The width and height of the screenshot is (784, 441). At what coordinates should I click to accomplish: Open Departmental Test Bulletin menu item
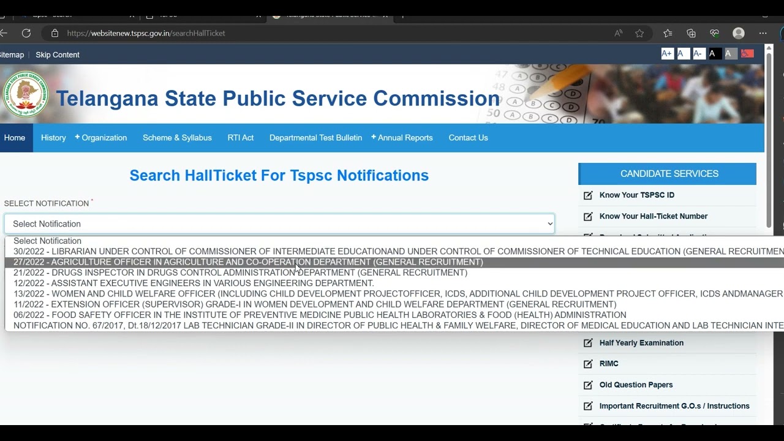[315, 138]
